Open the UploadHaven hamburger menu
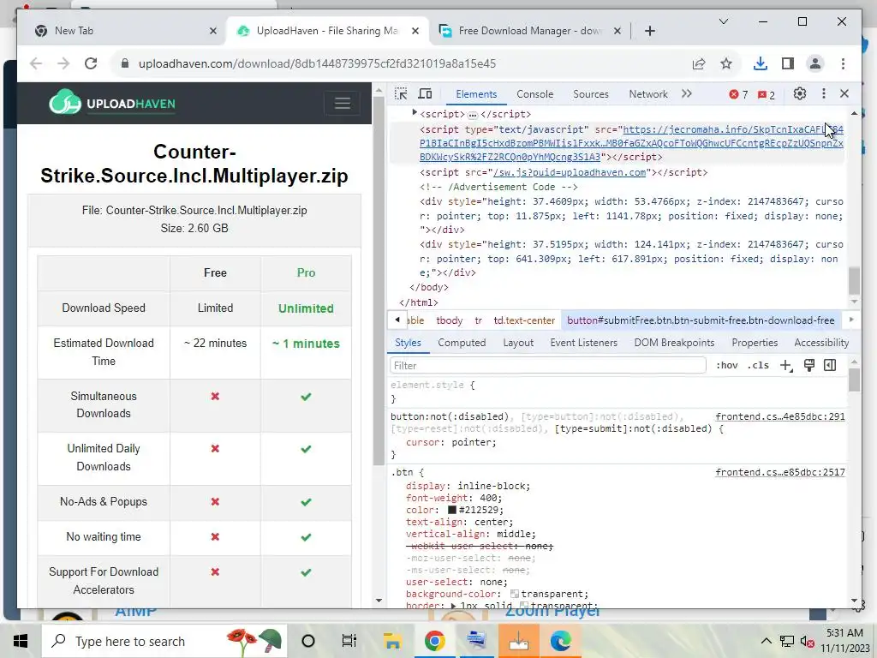The width and height of the screenshot is (877, 658). pos(343,104)
